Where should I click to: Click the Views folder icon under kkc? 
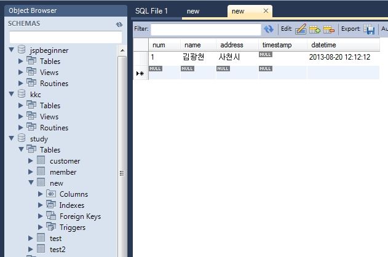(31, 116)
